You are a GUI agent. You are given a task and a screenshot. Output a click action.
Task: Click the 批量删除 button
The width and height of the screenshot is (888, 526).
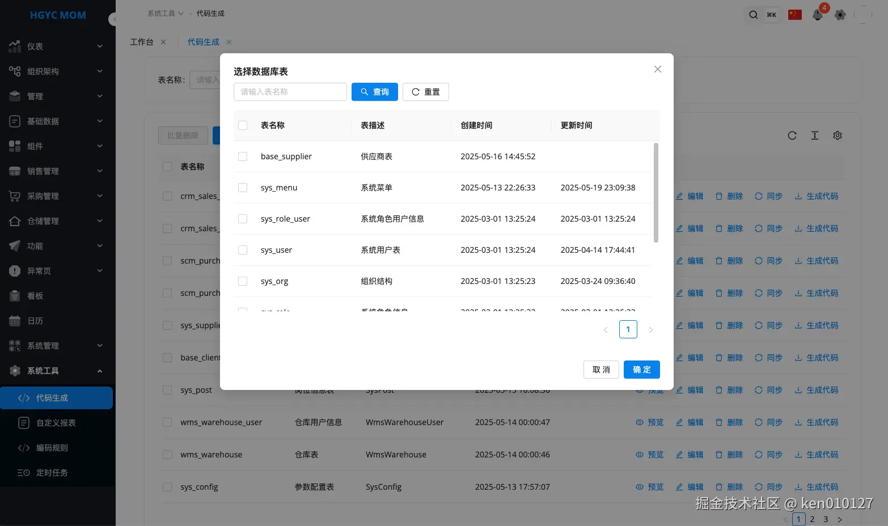[x=183, y=135]
